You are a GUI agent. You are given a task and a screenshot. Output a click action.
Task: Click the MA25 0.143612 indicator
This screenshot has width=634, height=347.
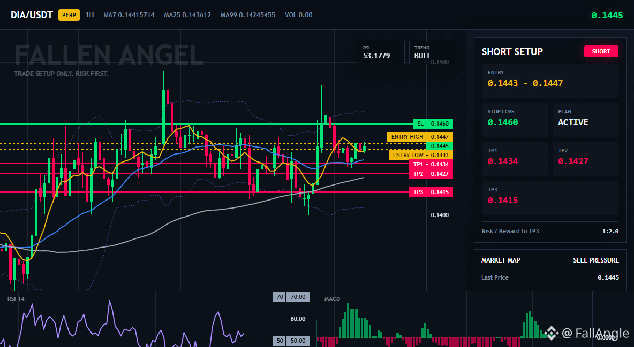(187, 15)
